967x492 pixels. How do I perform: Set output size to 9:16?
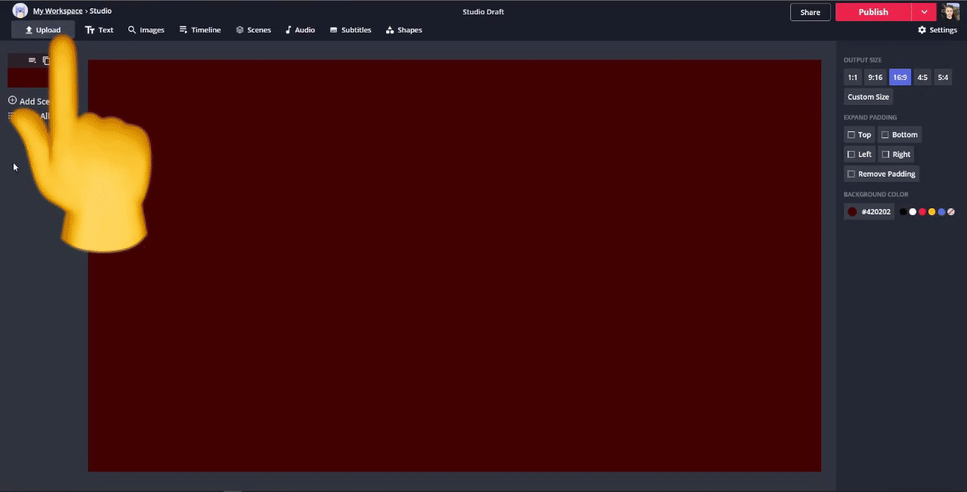click(875, 77)
